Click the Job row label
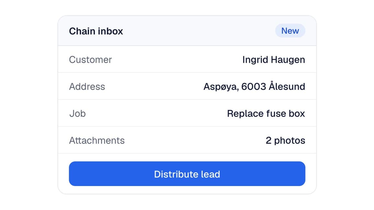 [x=77, y=113]
